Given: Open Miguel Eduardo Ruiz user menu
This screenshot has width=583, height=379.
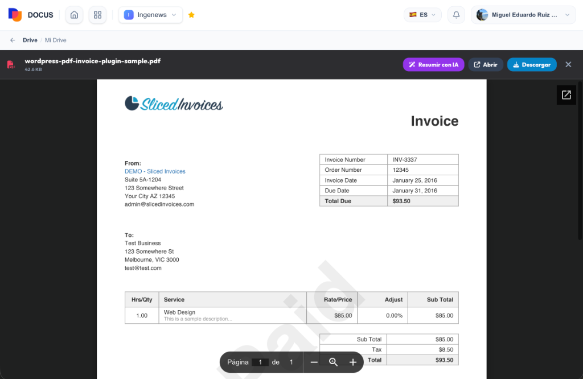Looking at the screenshot, I should click(524, 15).
